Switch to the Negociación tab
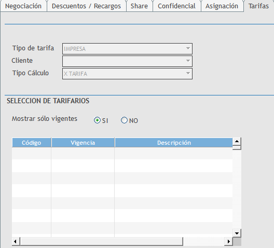Viewport: 274px width, 248px height. click(23, 6)
